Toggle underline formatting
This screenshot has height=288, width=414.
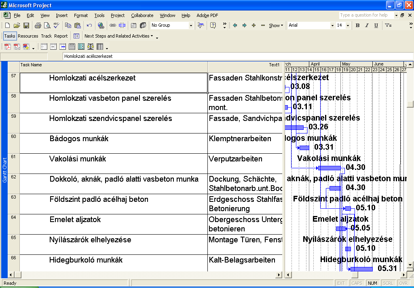pyautogui.click(x=376, y=25)
